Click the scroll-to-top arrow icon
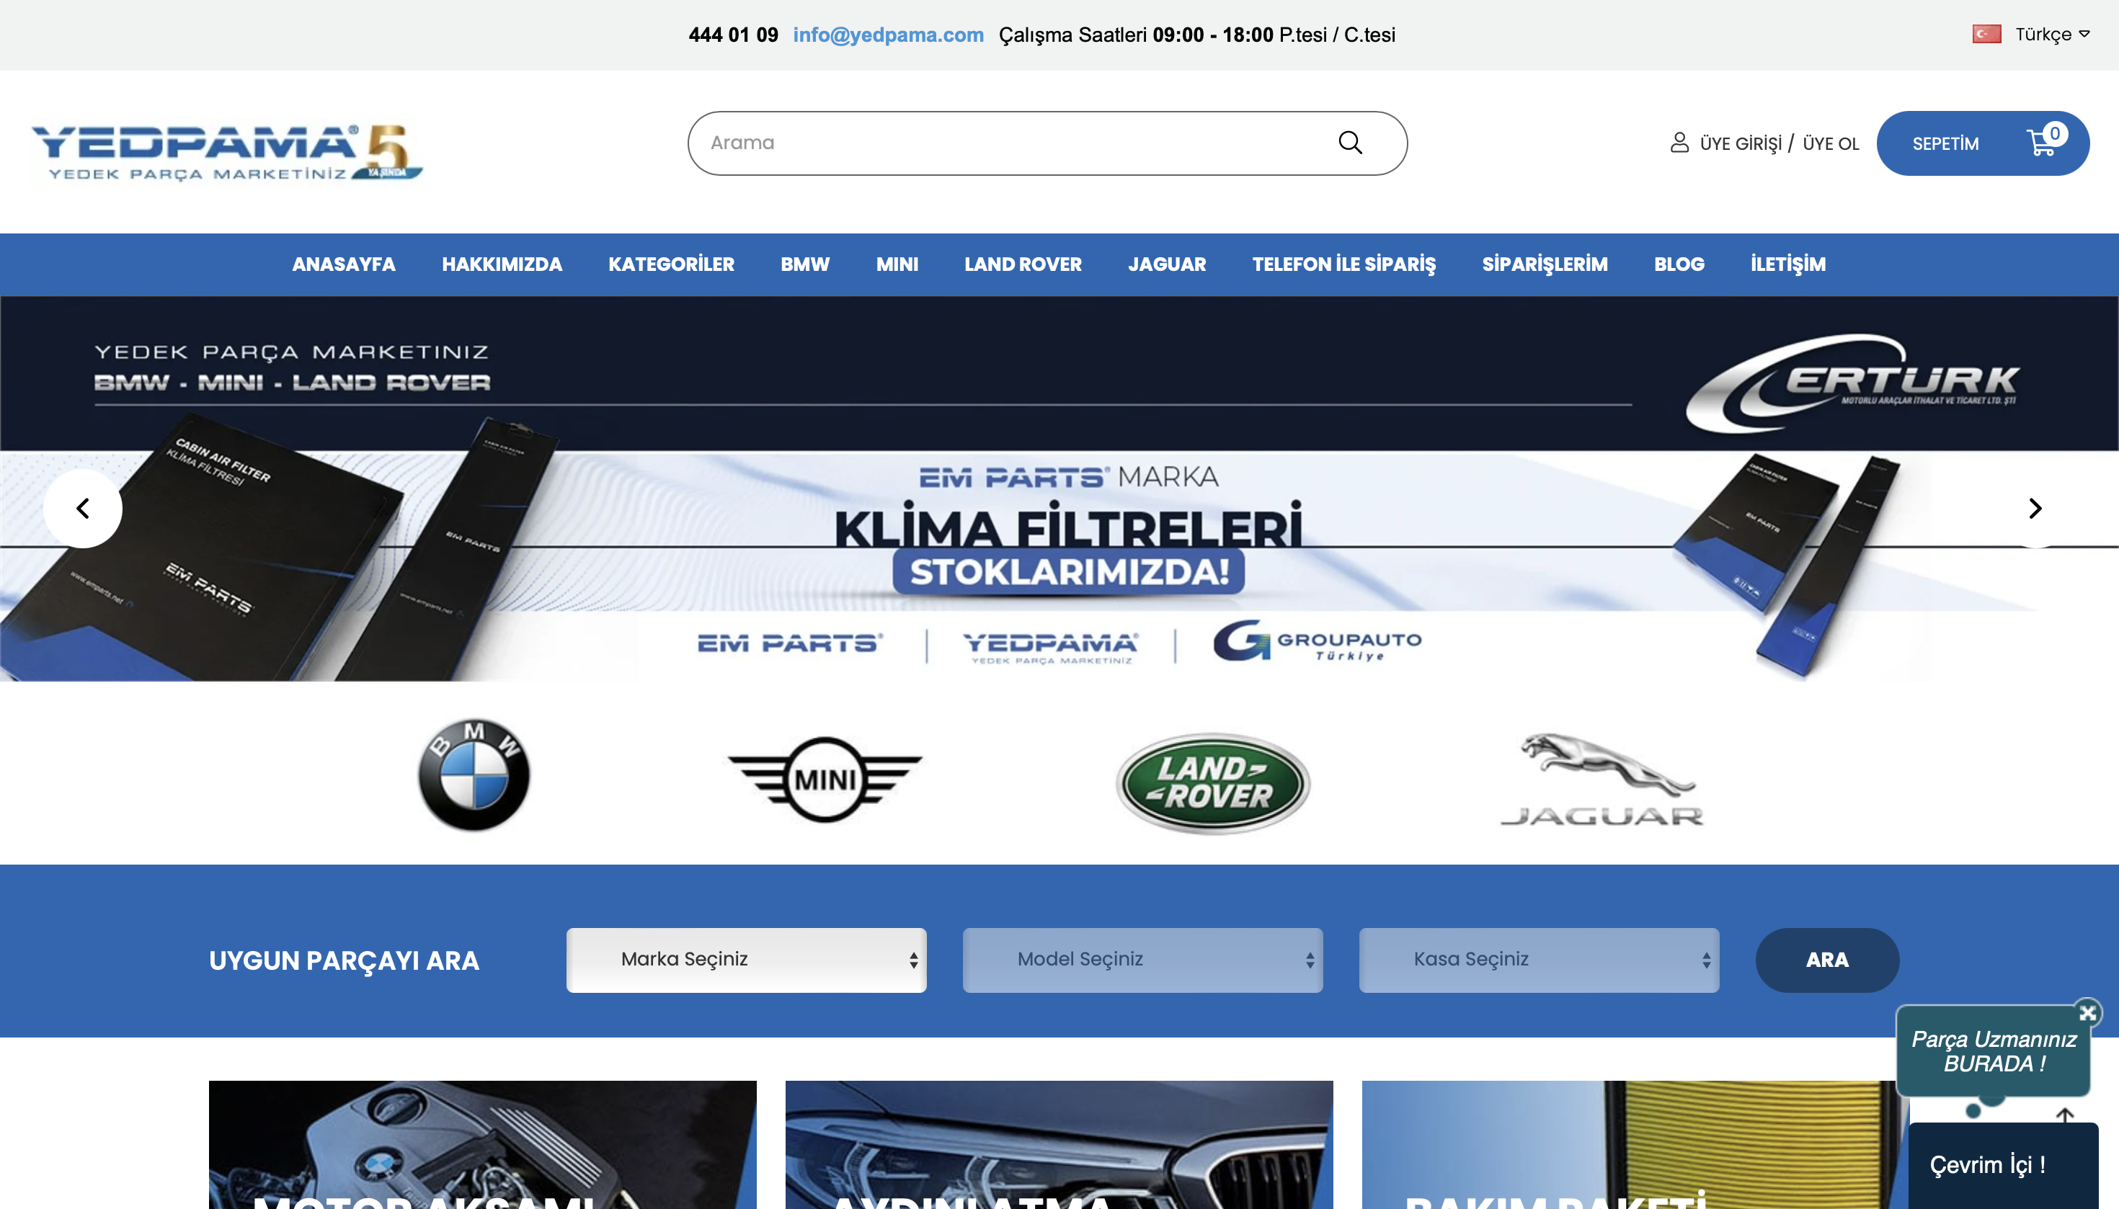The height and width of the screenshot is (1209, 2119). tap(2065, 1115)
